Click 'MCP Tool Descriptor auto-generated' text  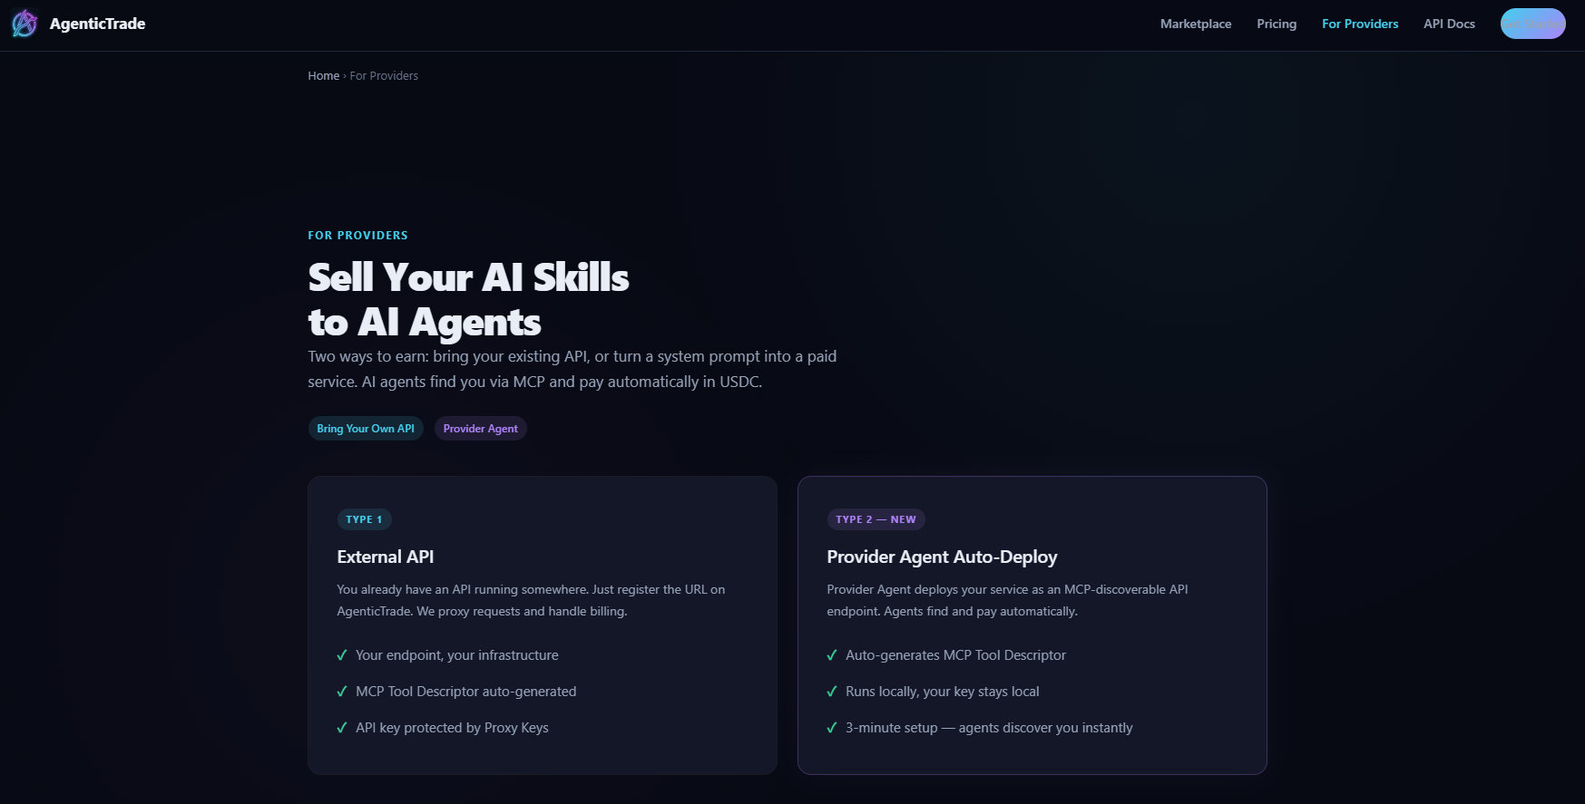tap(466, 692)
